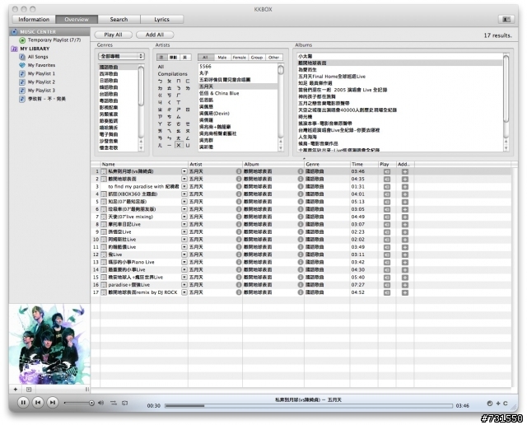Skip to the previous track
This screenshot has width=527, height=425.
click(x=38, y=403)
